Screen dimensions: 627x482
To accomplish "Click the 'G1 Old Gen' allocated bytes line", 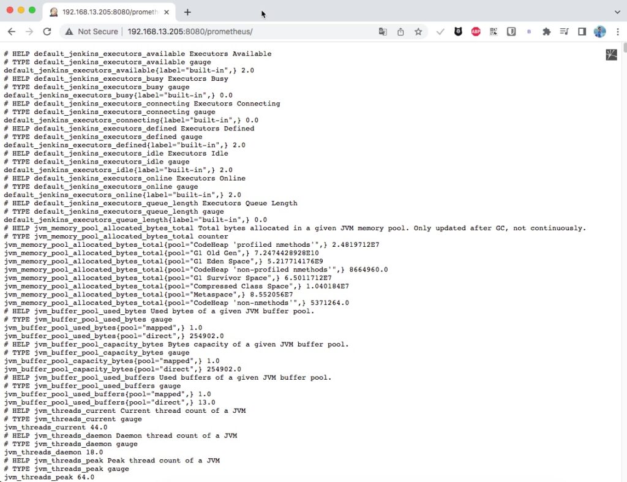I will point(162,253).
